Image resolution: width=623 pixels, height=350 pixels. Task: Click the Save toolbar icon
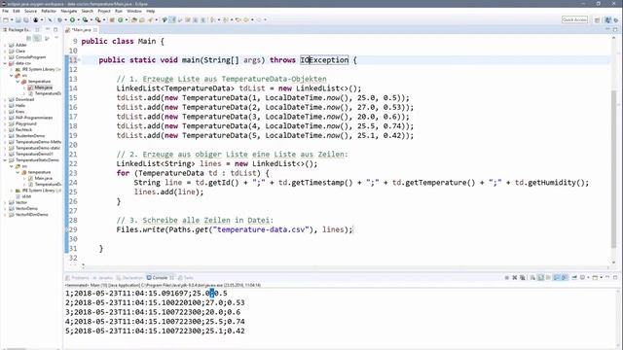[x=18, y=19]
